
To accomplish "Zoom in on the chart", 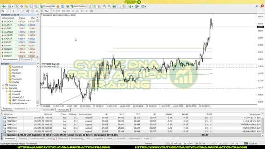I will point(104,6).
